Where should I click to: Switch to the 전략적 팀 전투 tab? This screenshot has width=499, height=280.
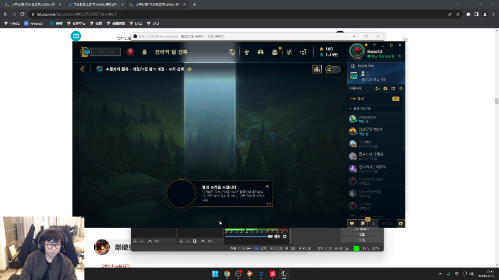pyautogui.click(x=171, y=52)
